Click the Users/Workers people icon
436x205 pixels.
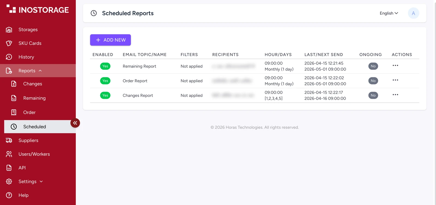[9, 154]
